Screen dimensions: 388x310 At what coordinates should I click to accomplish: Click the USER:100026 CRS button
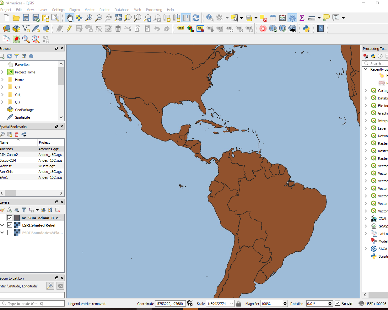click(x=372, y=303)
